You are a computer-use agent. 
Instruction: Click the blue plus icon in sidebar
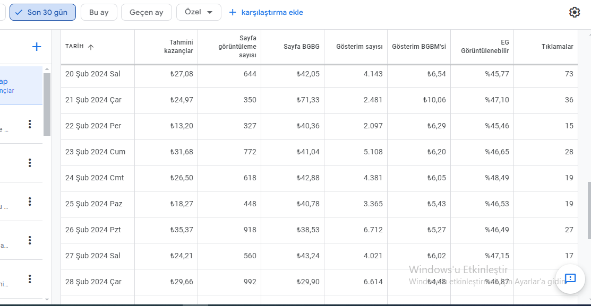tap(37, 47)
